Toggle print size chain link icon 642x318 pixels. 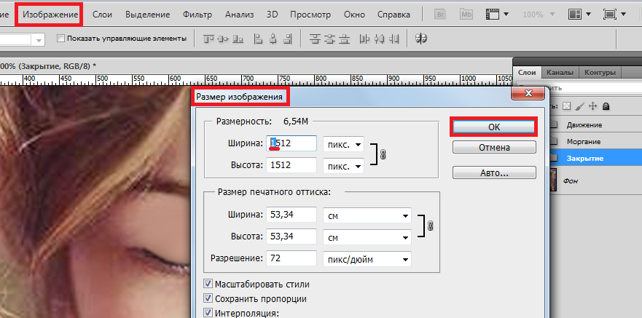[430, 226]
